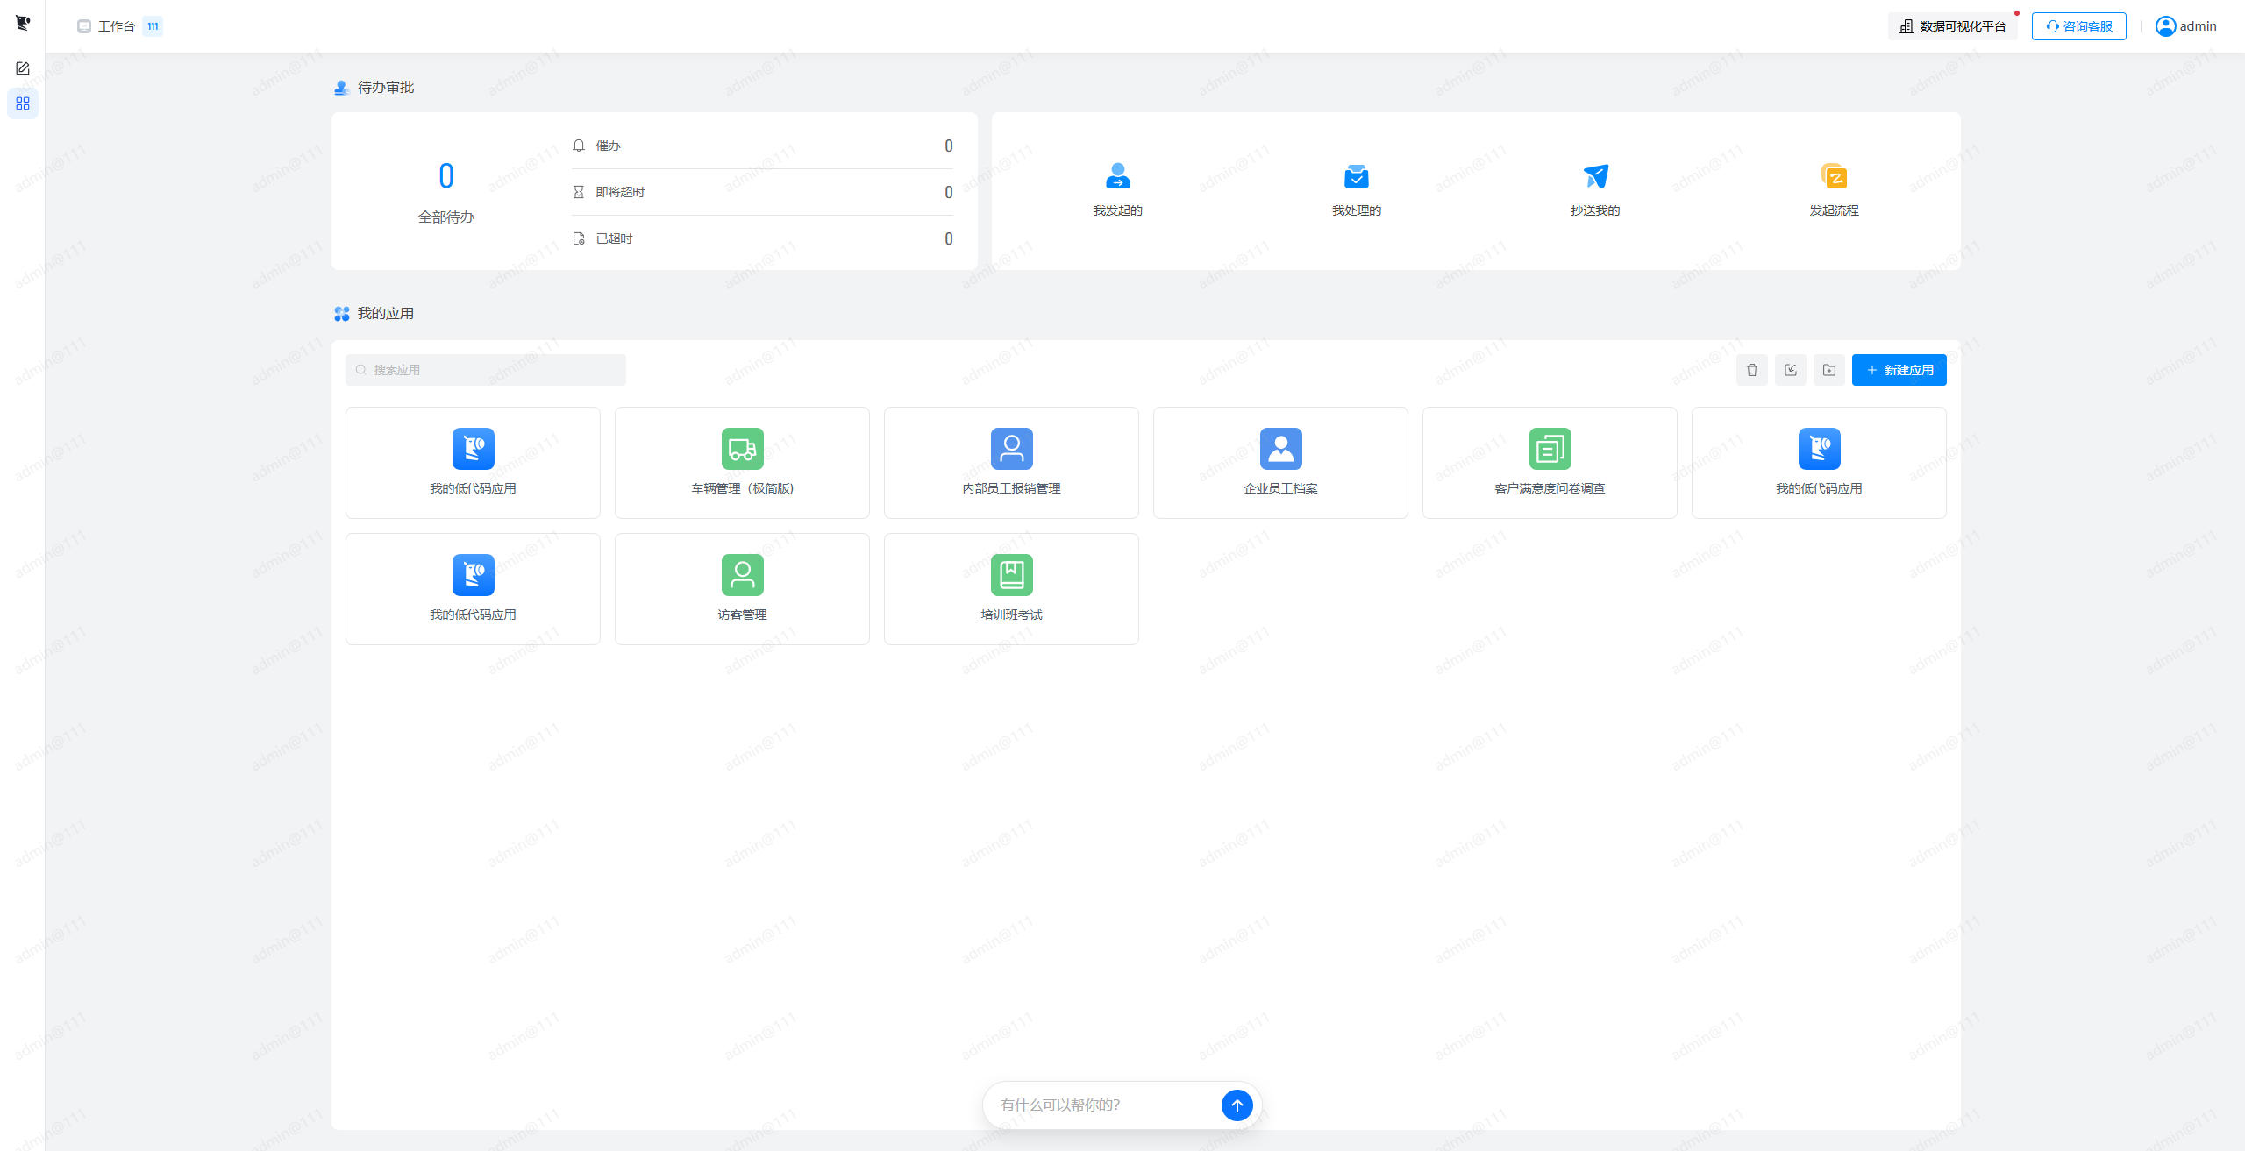Click the 待办审批 section heading

point(386,88)
